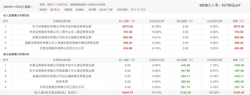Screen dimensions: 250x95
Task: Click 国新证券上海浦东新区银城中路证券营业部
Action: 62,43
